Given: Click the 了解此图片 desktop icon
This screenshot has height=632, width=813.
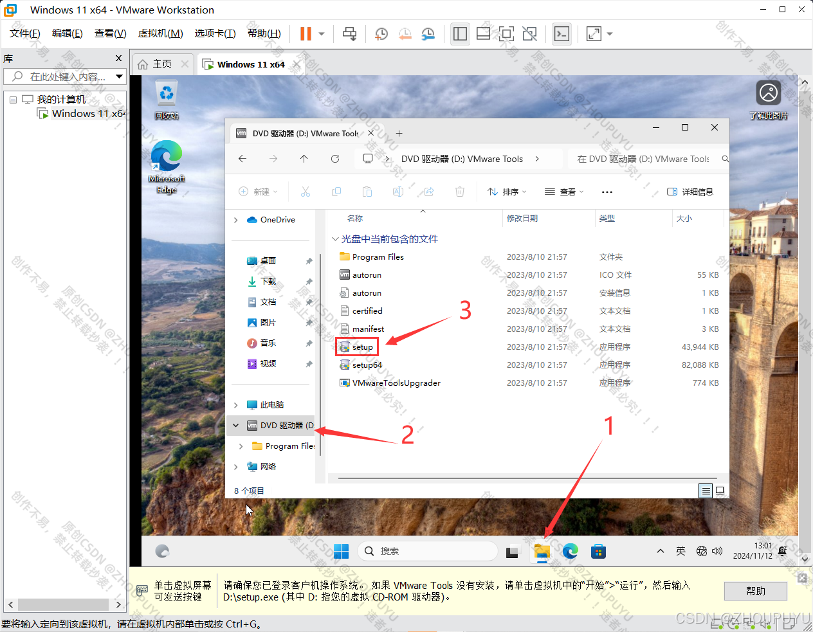Looking at the screenshot, I should pos(769,100).
